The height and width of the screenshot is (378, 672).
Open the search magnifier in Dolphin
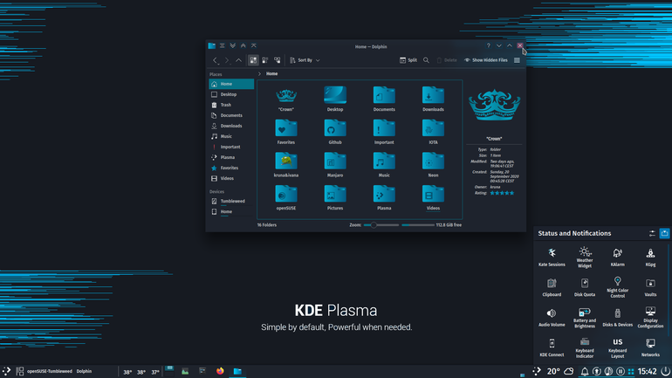click(x=426, y=60)
